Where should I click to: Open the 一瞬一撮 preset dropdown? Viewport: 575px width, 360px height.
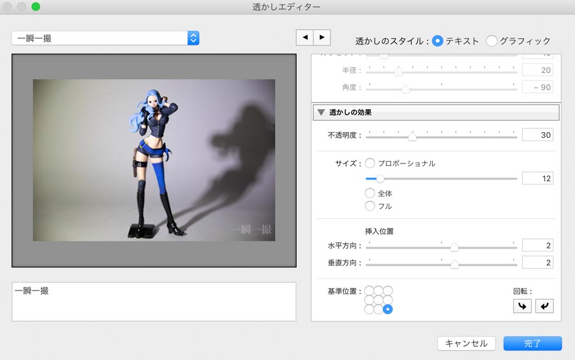(x=105, y=38)
